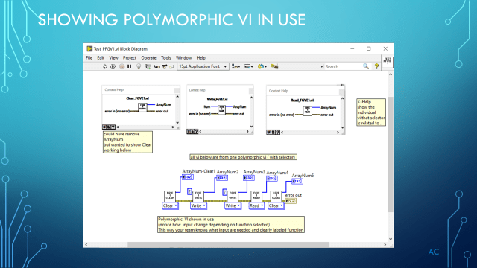
Task: Select the ArrayNum2 indicator terminal
Action: coord(222,178)
